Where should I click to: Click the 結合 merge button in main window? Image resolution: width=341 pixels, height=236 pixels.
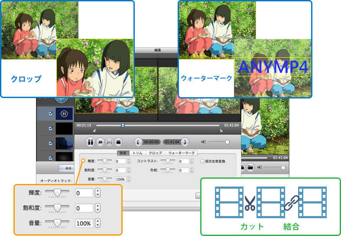coord(67,168)
